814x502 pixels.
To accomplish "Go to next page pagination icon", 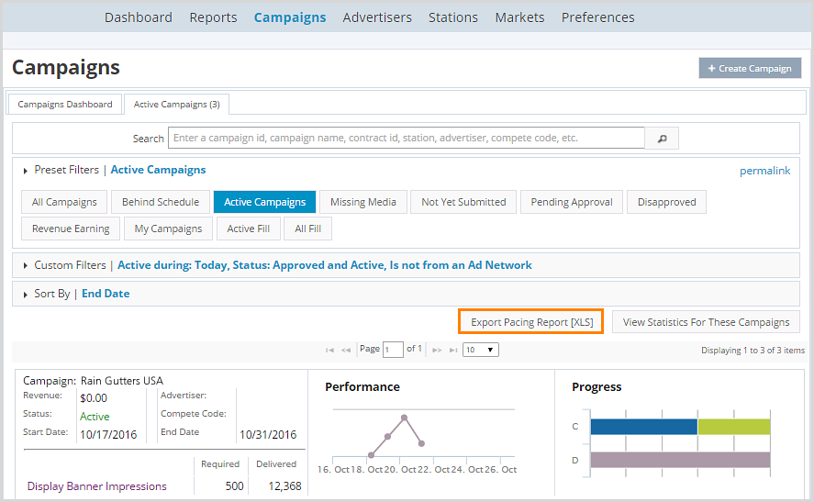I will (438, 350).
